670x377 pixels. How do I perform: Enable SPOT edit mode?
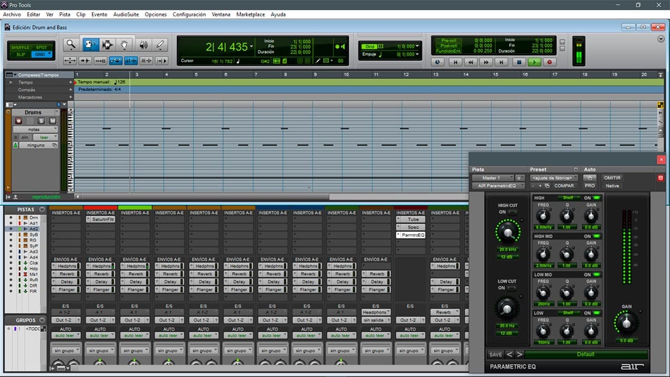[41, 47]
